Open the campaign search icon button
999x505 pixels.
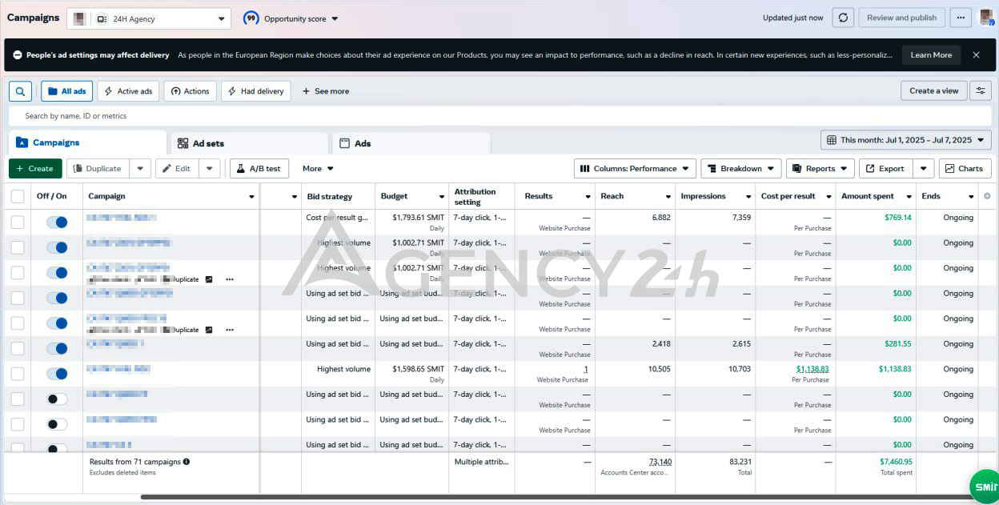20,91
